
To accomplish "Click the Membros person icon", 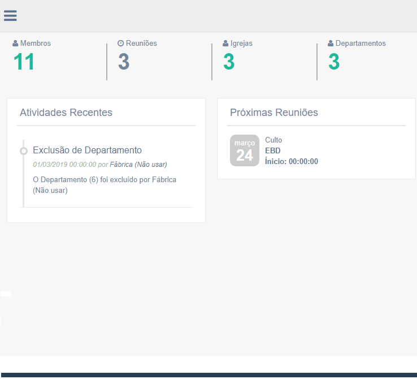I will (x=15, y=44).
